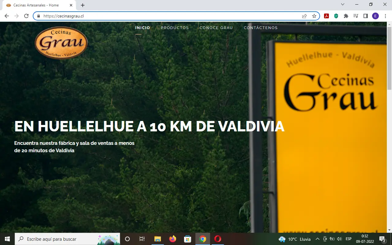The width and height of the screenshot is (392, 245).
Task: Click the Cecinas Grau logo
Action: (61, 42)
